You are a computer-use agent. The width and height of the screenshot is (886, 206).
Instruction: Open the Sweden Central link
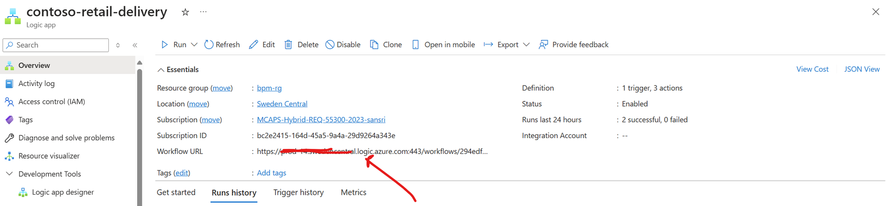pos(282,104)
